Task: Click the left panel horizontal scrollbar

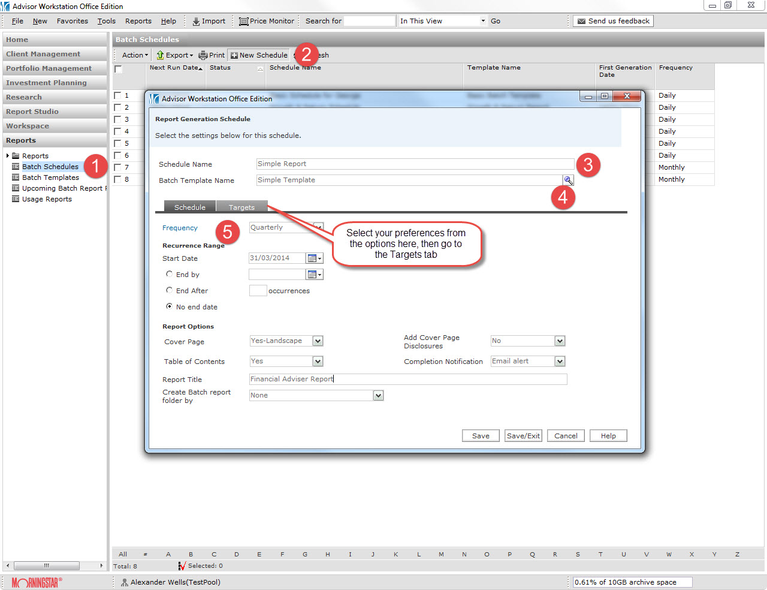Action: point(47,565)
